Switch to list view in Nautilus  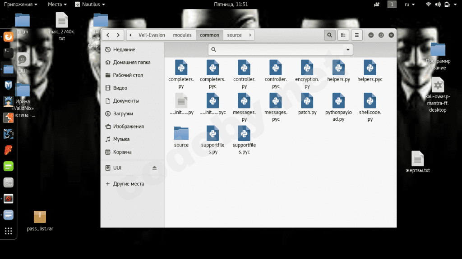(x=343, y=35)
